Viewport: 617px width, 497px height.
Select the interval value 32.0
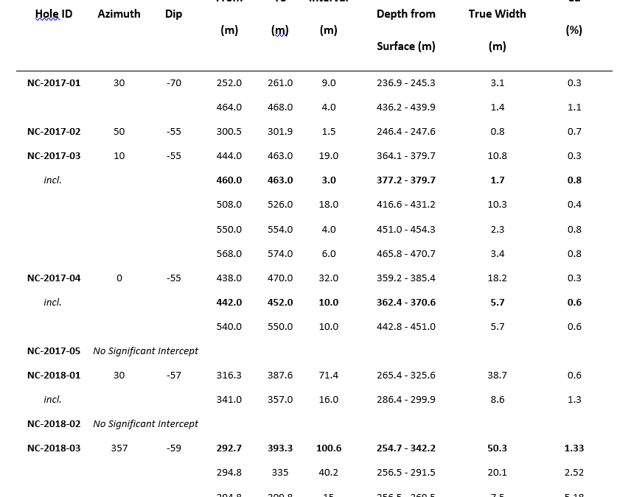[329, 278]
